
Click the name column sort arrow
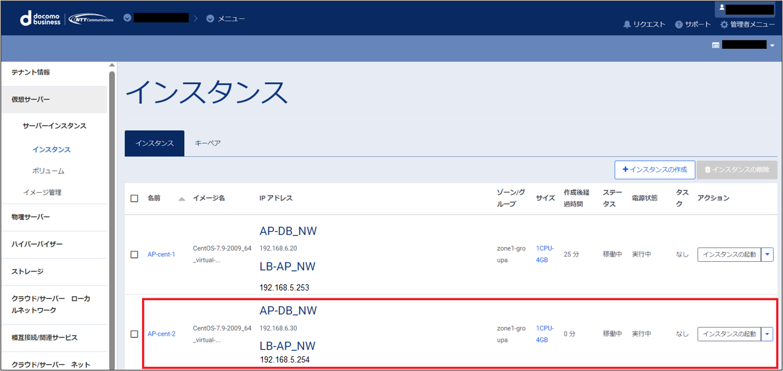(x=182, y=198)
